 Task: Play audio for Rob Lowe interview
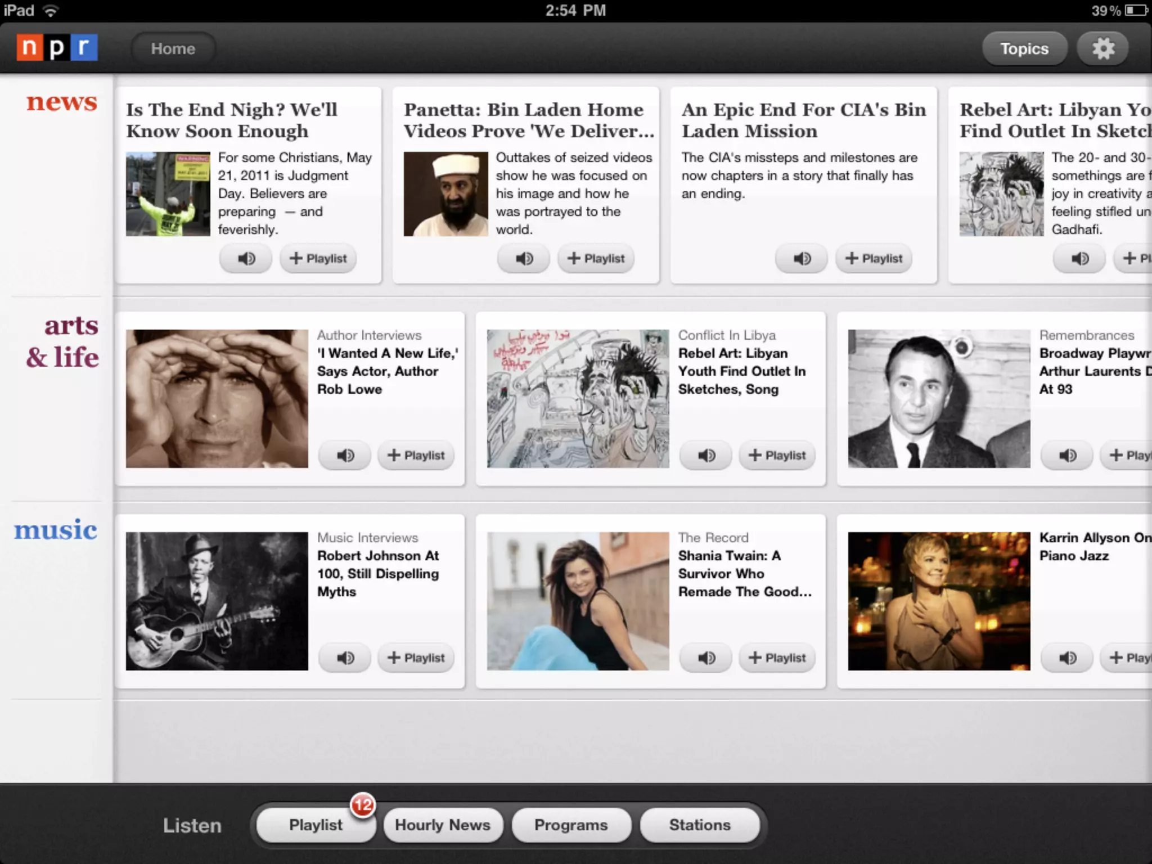(345, 456)
